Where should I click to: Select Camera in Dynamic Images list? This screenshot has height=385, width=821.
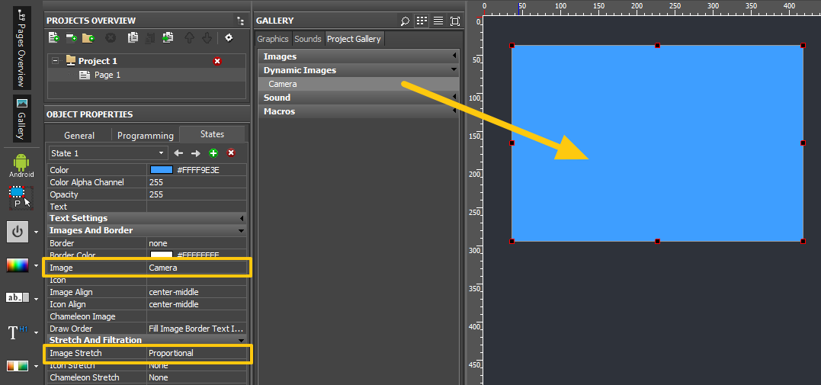[x=283, y=84]
